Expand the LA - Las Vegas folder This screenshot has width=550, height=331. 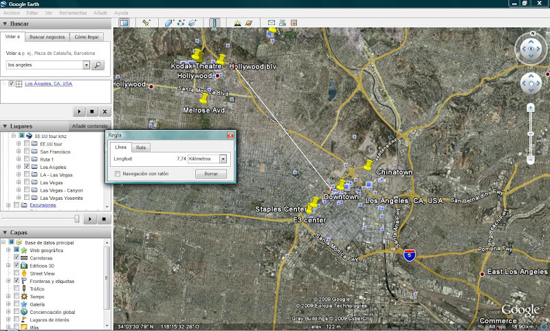click(19, 174)
